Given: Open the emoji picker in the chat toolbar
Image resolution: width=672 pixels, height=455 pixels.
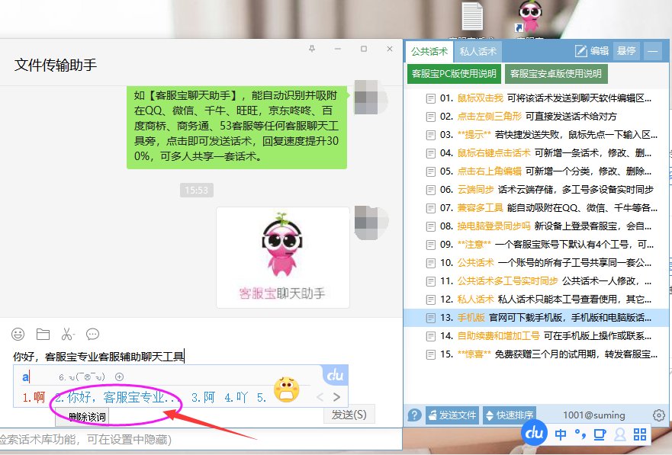Looking at the screenshot, I should pyautogui.click(x=18, y=334).
